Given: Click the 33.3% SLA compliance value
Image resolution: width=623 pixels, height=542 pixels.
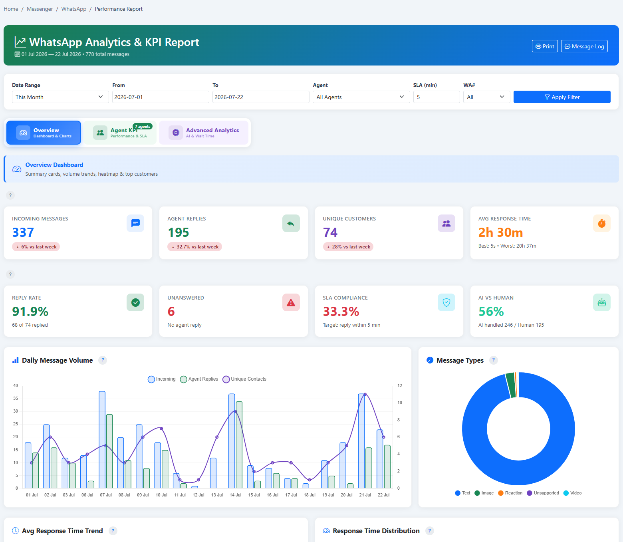Looking at the screenshot, I should (x=341, y=312).
